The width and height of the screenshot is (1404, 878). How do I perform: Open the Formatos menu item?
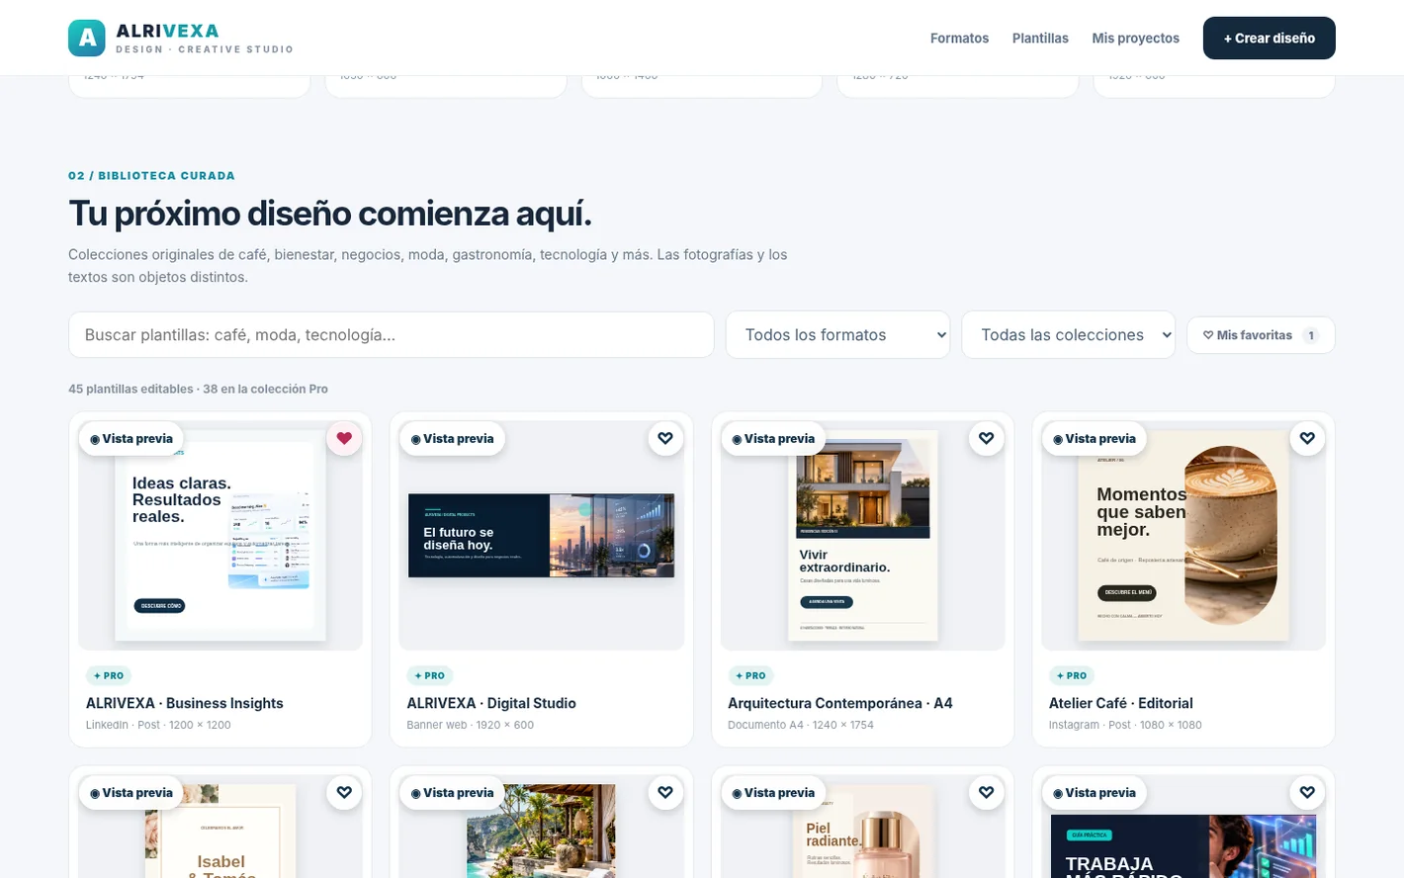[959, 39]
